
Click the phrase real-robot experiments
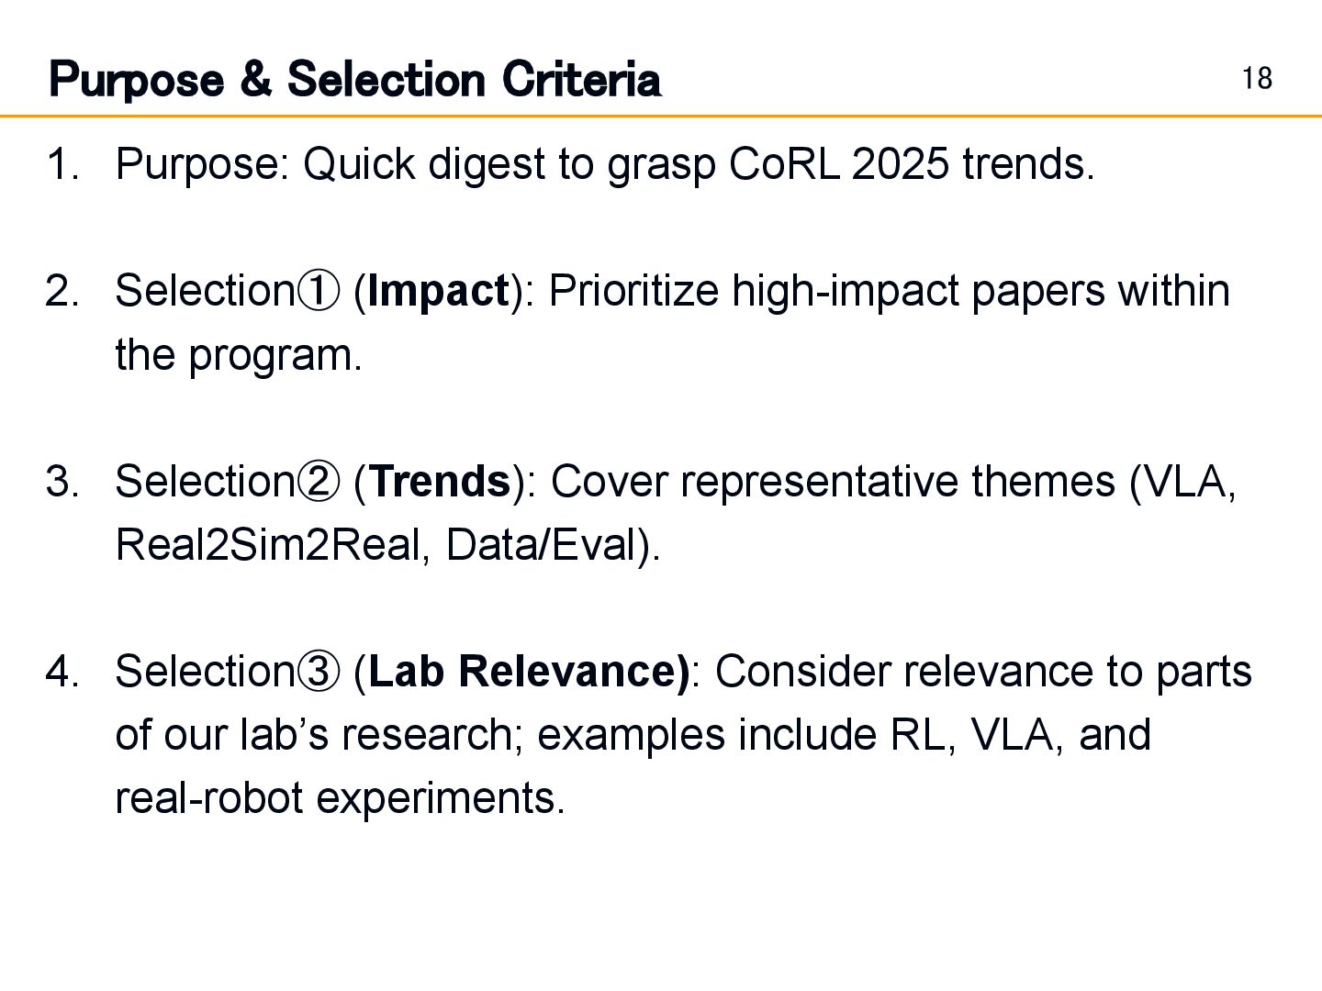[x=340, y=798]
